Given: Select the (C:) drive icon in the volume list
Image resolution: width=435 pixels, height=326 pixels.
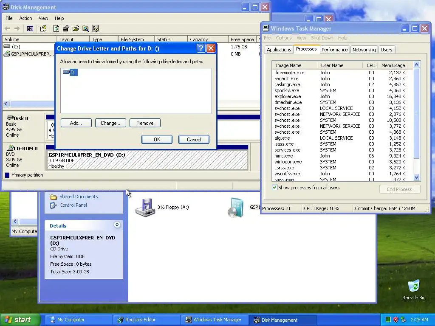Looking at the screenshot, I should click(x=7, y=46).
